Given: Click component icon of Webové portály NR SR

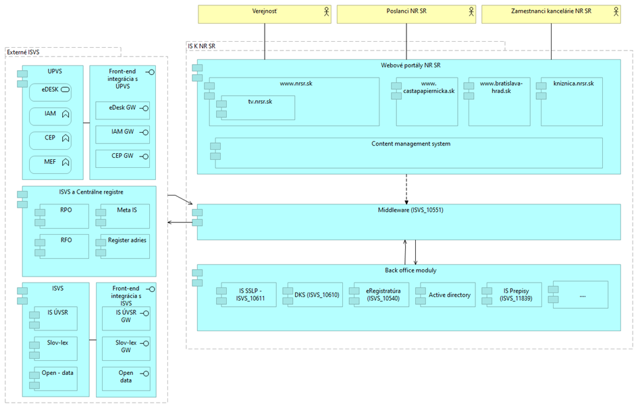Looking at the screenshot, I should [x=197, y=73].
